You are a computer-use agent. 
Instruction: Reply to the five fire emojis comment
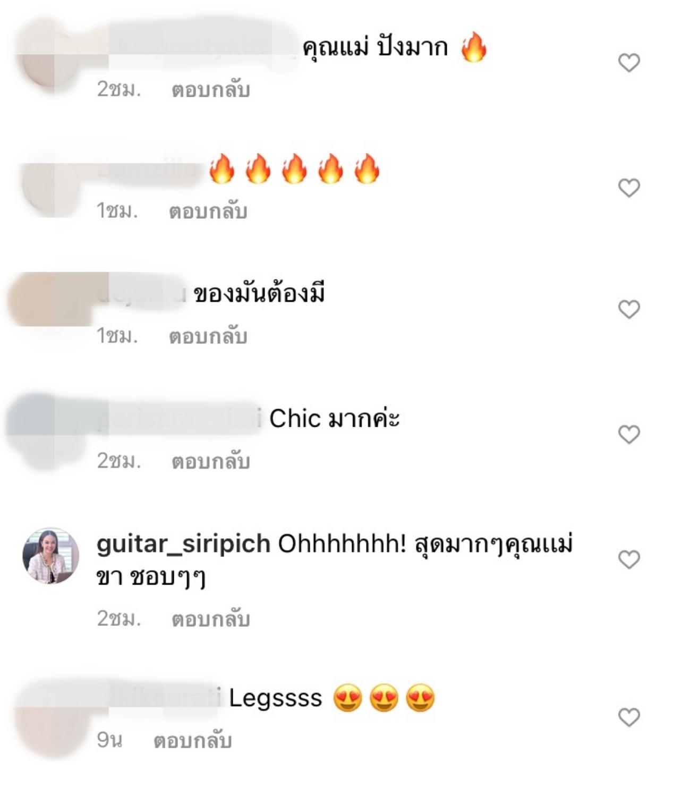208,211
